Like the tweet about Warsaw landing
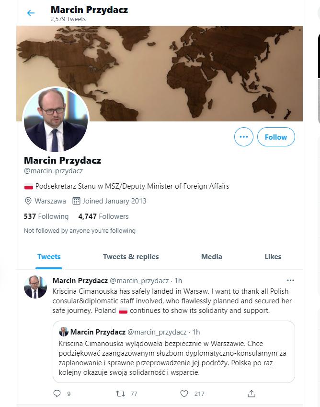Image resolution: width=320 pixels, height=407 pixels. pyautogui.click(x=183, y=394)
